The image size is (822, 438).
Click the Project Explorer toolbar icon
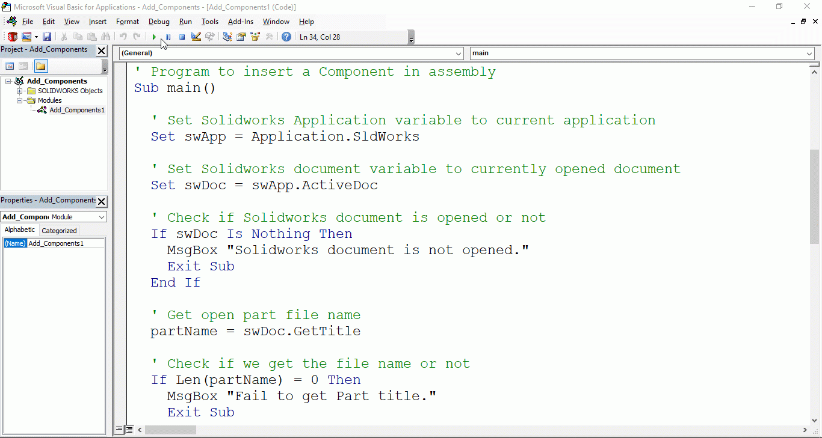point(227,37)
